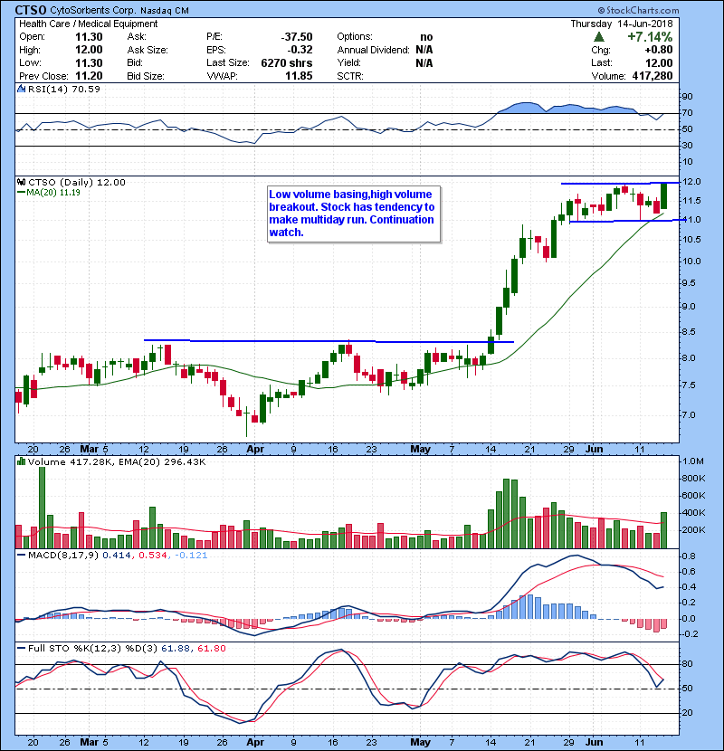Click the MA(20) 11.19 legend
Screen dimensions: 724x751
click(49, 192)
